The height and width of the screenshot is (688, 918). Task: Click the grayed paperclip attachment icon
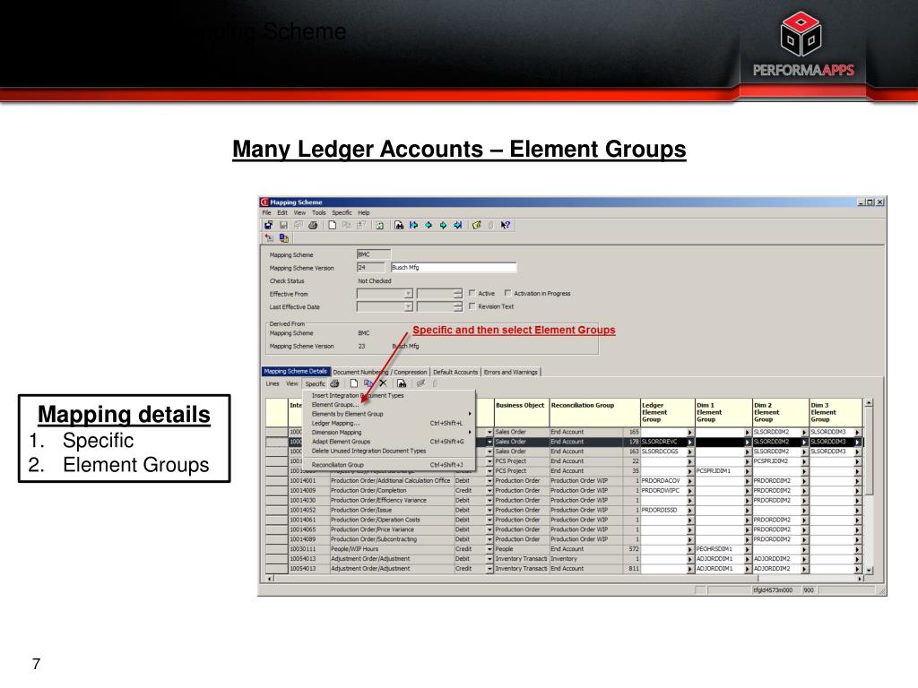click(490, 225)
